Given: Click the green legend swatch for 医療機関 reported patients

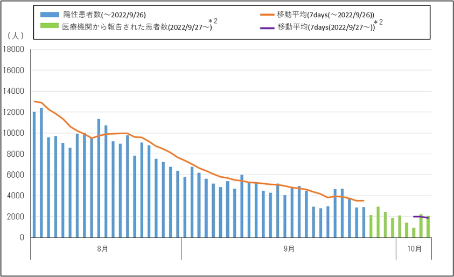Looking at the screenshot, I should pyautogui.click(x=50, y=26).
